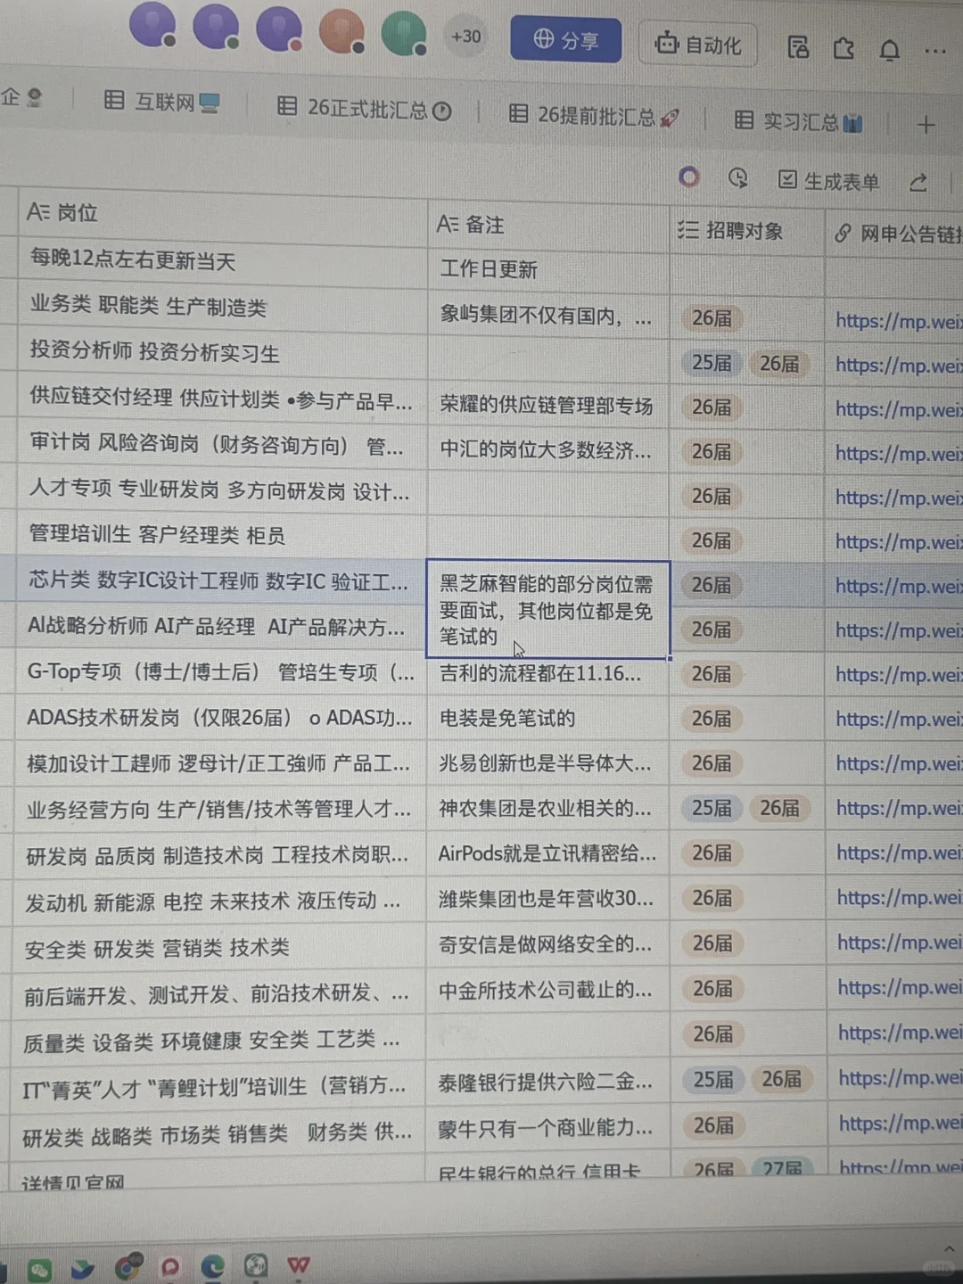Viewport: 963px width, 1284px height.
Task: Select the cell '吉利的流程都在11.16...'
Action: coord(548,674)
